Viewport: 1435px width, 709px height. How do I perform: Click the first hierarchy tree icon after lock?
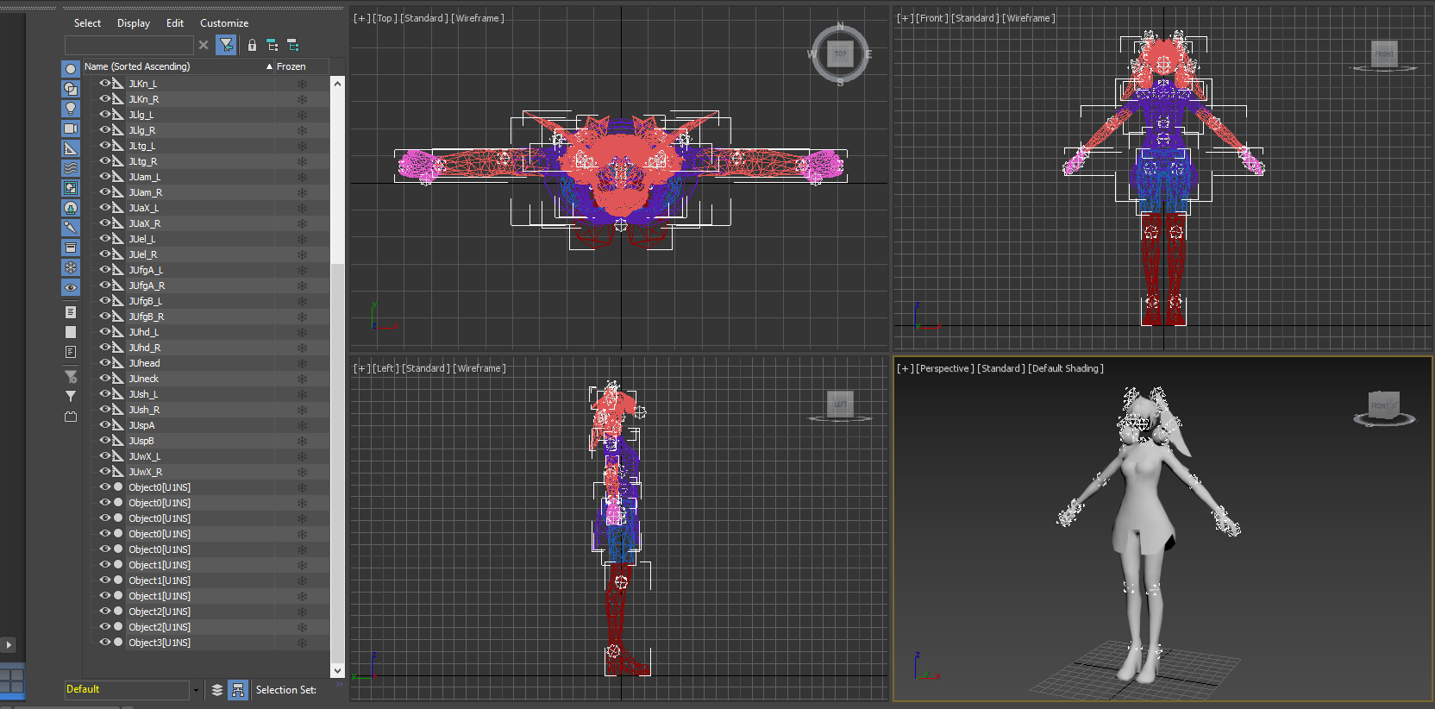(273, 45)
